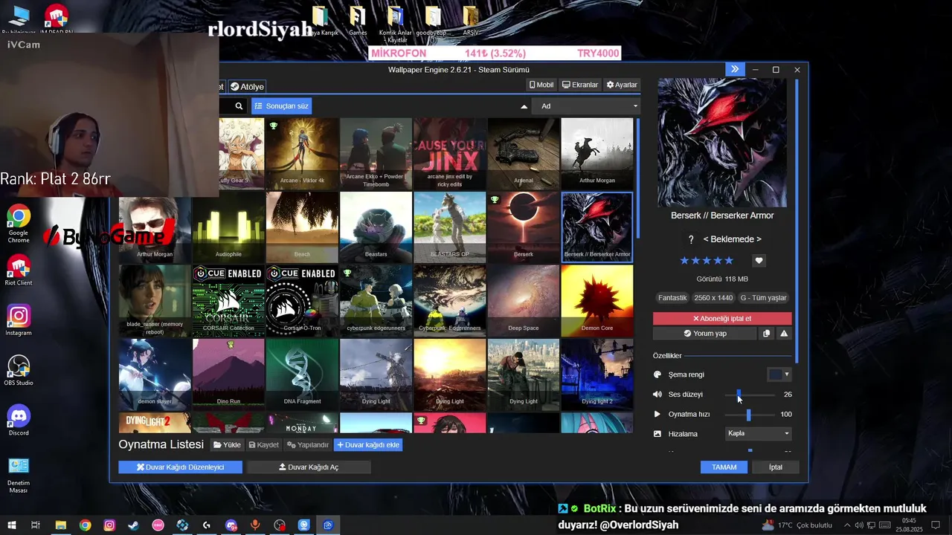952x535 pixels.
Task: Select the Dying Light 2 wallpaper
Action: (x=597, y=374)
